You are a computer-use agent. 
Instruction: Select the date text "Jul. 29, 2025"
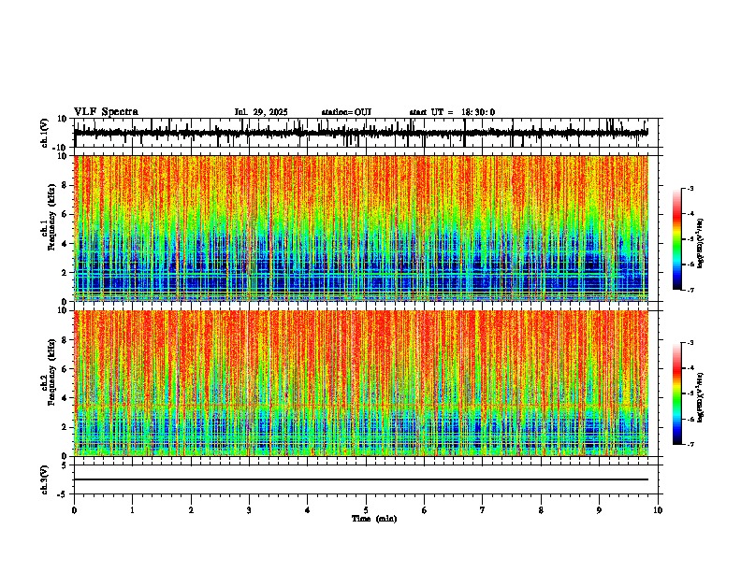tap(261, 112)
